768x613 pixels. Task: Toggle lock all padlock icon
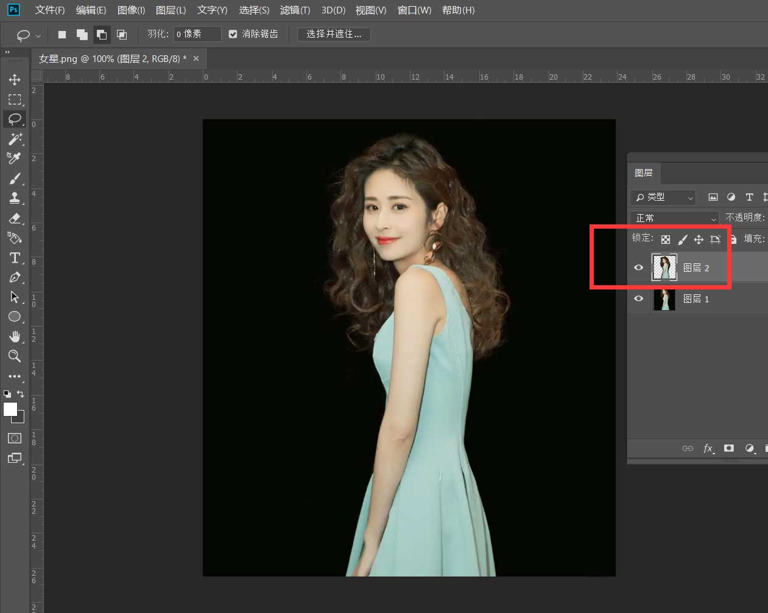(x=733, y=239)
